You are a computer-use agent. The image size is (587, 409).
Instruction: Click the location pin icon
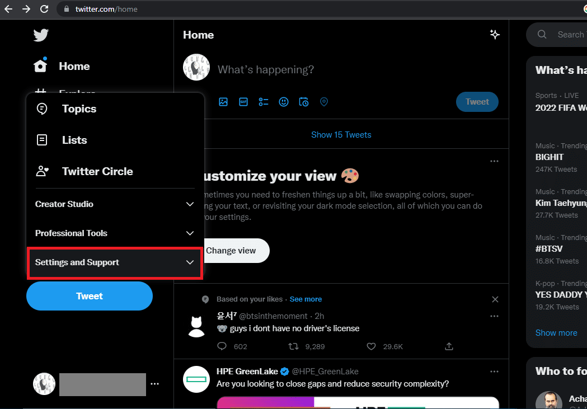324,102
